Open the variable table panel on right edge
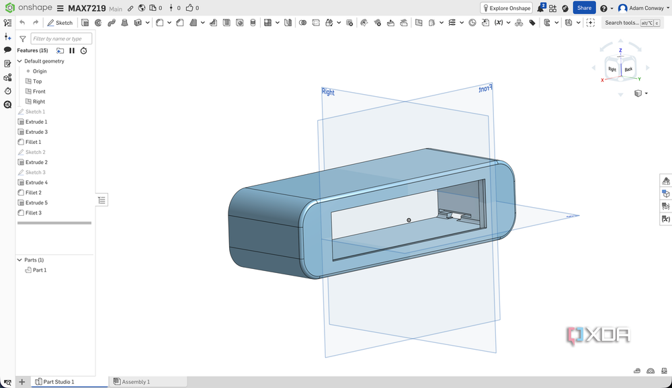 coord(665,219)
